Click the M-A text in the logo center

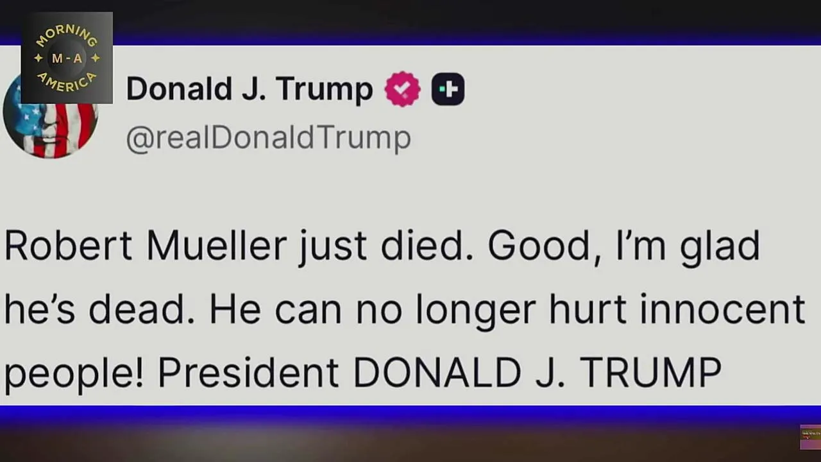point(67,58)
